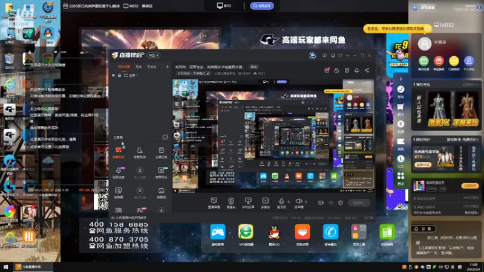Expand the side strip with the chevron arrow
The image size is (484, 272).
[x=401, y=79]
